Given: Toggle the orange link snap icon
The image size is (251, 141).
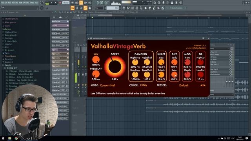Looking at the screenshot, I should (85, 8).
